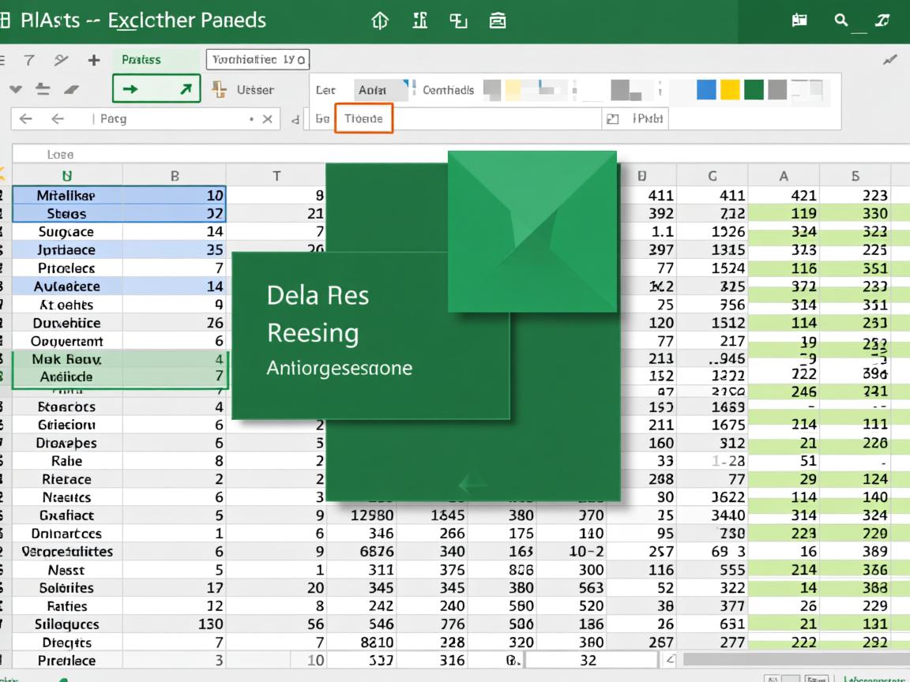Open the Aoiat dropdown in the ribbon
910x682 pixels.
click(x=380, y=90)
